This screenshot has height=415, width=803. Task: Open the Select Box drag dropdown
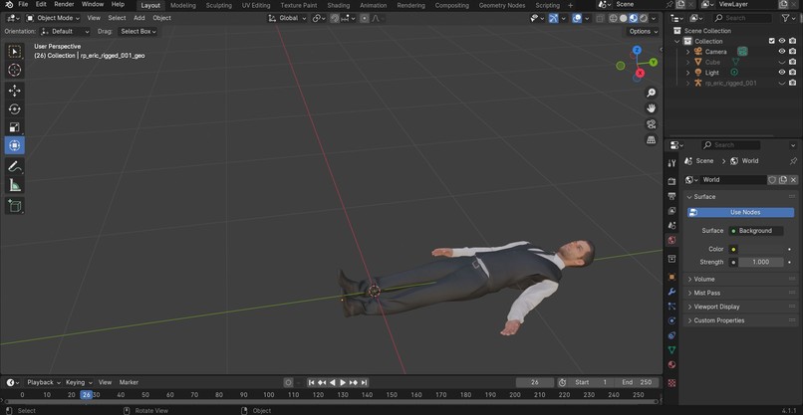coord(137,31)
